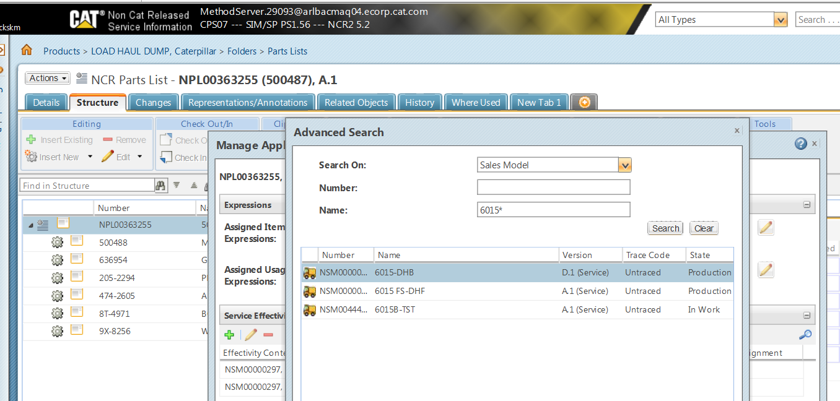Click red minus remove effectivity icon
Image resolution: width=840 pixels, height=401 pixels.
click(x=268, y=335)
